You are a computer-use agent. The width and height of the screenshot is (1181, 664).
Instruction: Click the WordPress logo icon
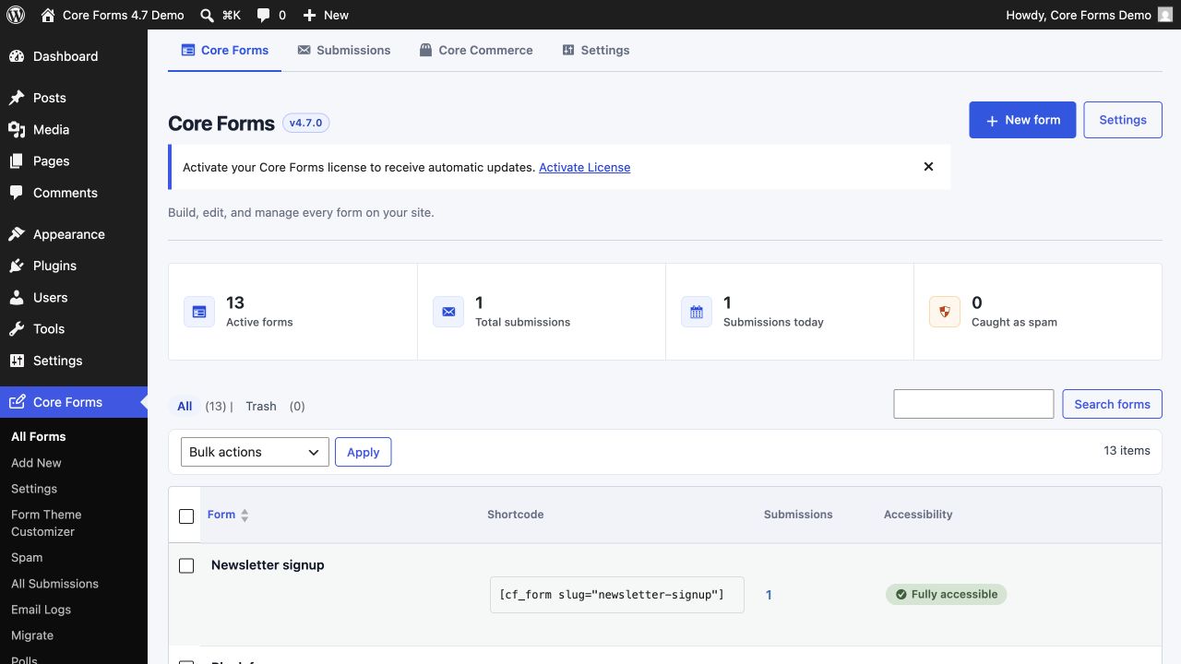pos(15,15)
